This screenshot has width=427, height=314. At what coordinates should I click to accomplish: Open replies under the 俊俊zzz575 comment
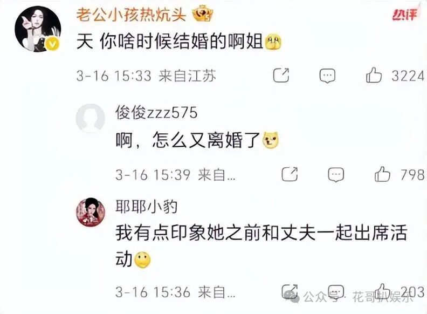336,175
